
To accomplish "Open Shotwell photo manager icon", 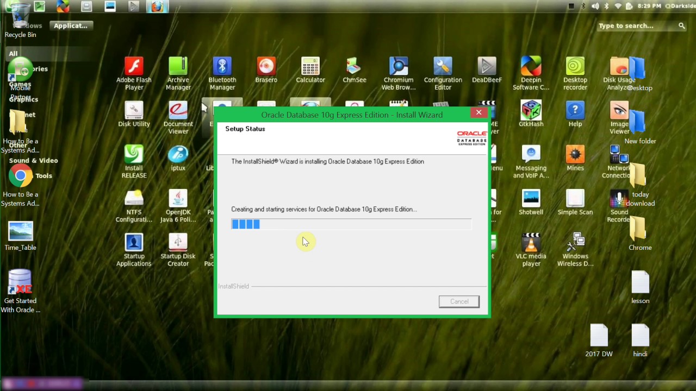I will 531,198.
